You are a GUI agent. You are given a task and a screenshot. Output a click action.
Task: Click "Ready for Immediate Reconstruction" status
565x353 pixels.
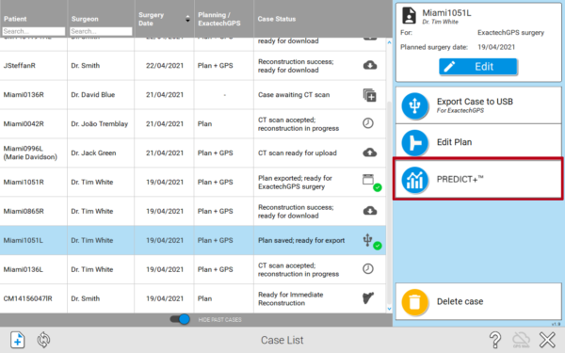[290, 298]
